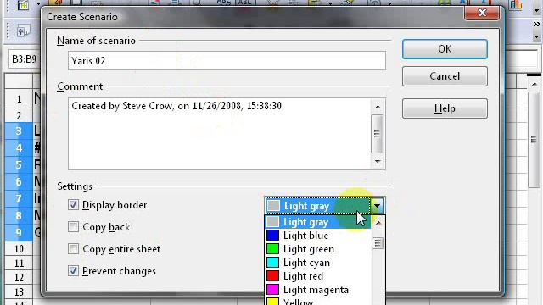
Task: Click into the Comment text area
Action: pos(220,134)
